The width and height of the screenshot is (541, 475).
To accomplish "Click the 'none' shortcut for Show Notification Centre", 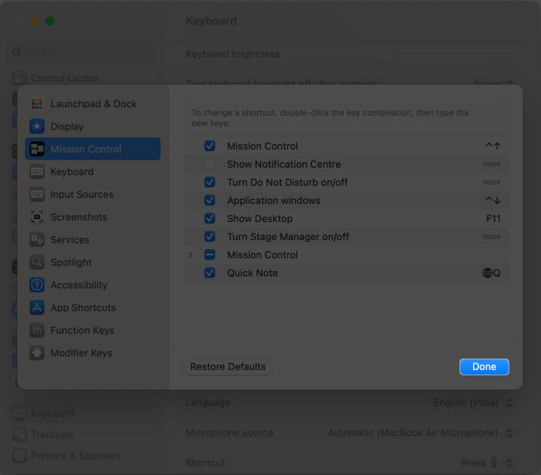I will 492,164.
